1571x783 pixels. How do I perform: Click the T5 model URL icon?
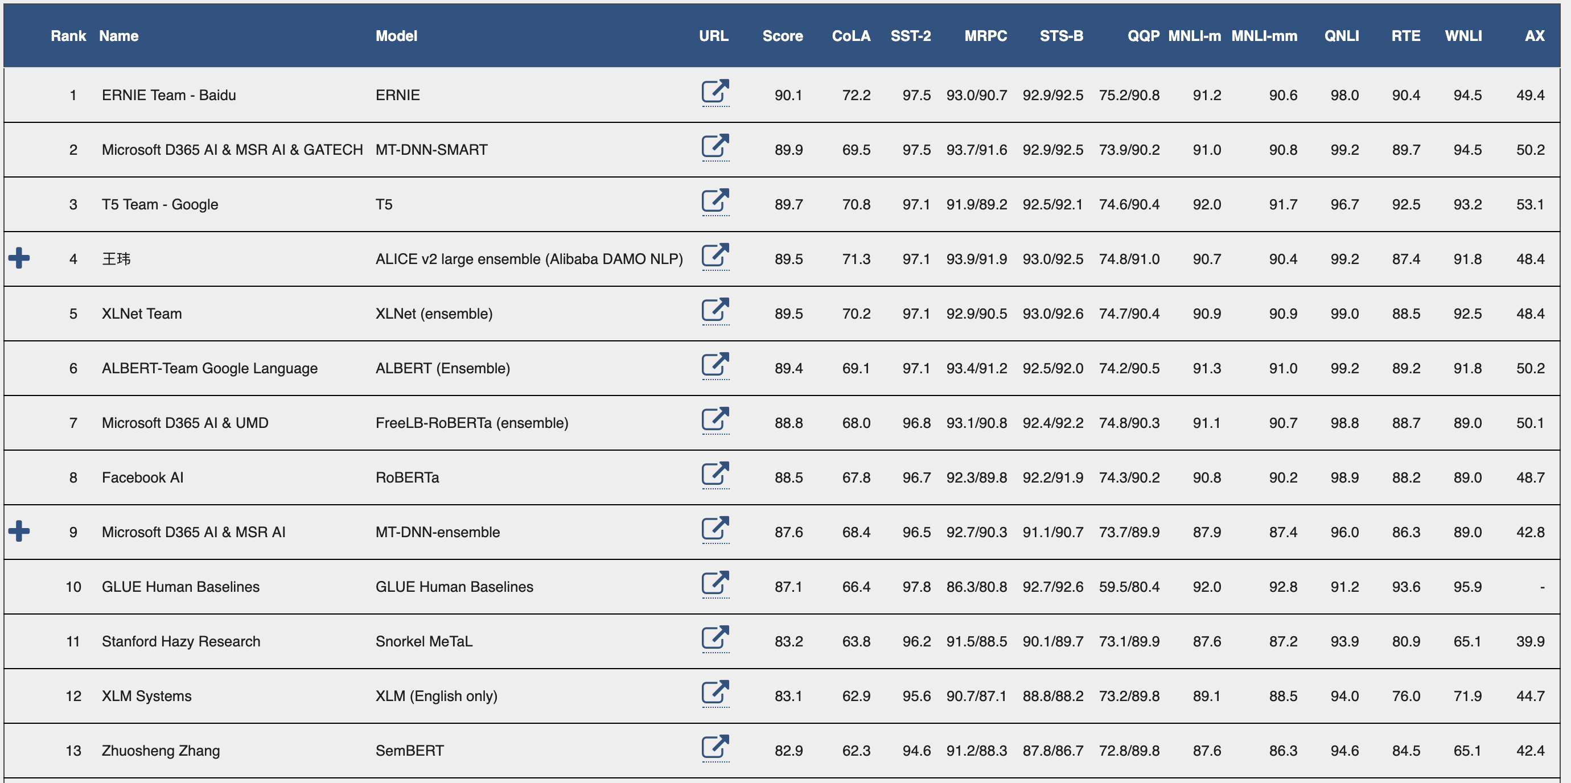(x=715, y=201)
